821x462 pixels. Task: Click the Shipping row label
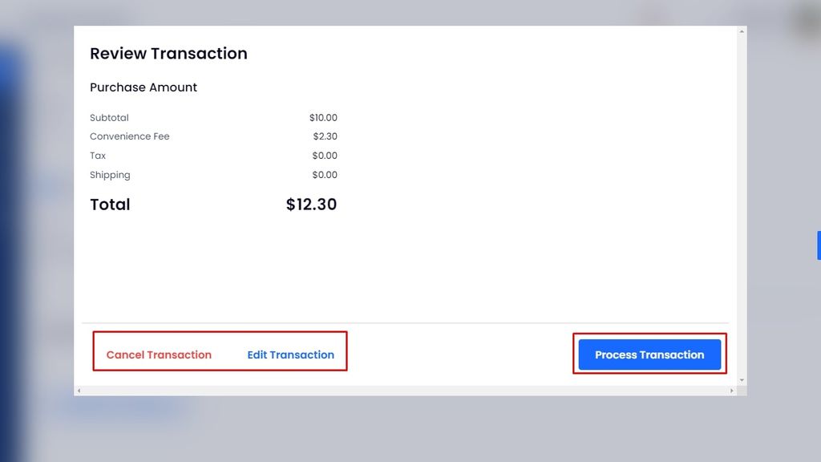click(x=110, y=175)
